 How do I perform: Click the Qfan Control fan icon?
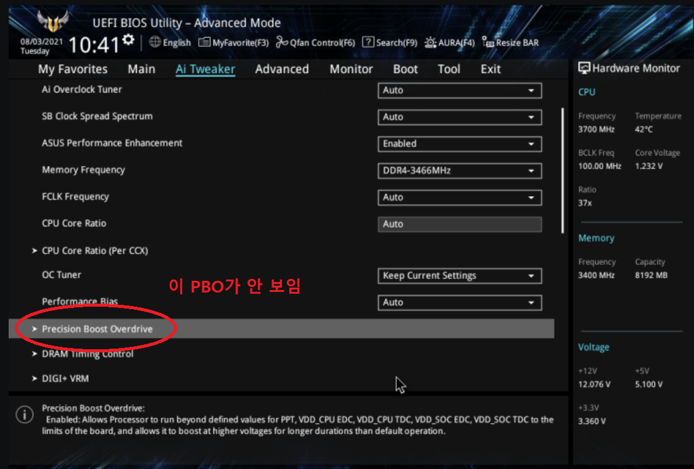282,42
